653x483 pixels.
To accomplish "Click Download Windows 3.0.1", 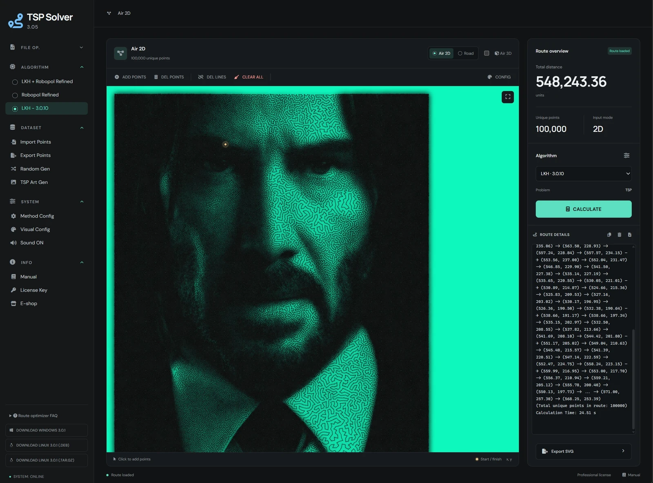I will coord(47,430).
